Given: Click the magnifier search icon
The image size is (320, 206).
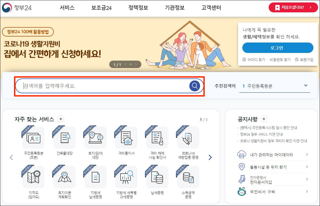Looking at the screenshot, I should pyautogui.click(x=194, y=85).
